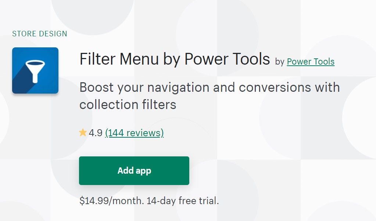
Task: Click the 'Add app' label text
Action: click(134, 171)
